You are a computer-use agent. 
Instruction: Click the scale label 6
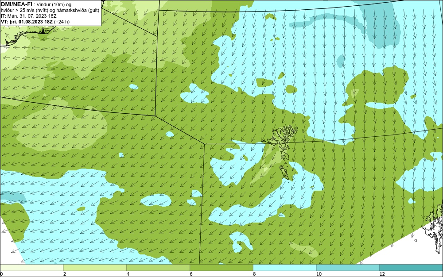point(191,274)
